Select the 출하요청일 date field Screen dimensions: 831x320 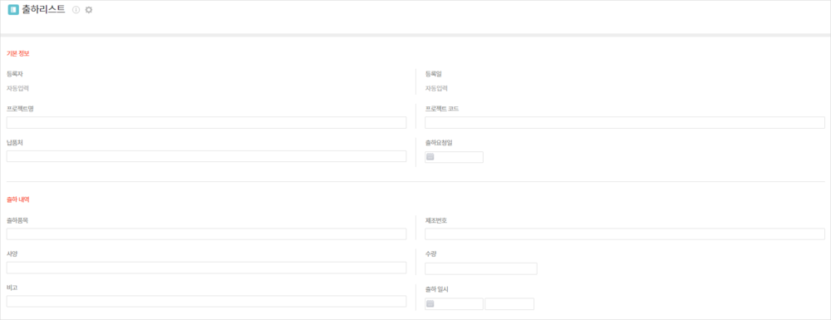(x=455, y=157)
